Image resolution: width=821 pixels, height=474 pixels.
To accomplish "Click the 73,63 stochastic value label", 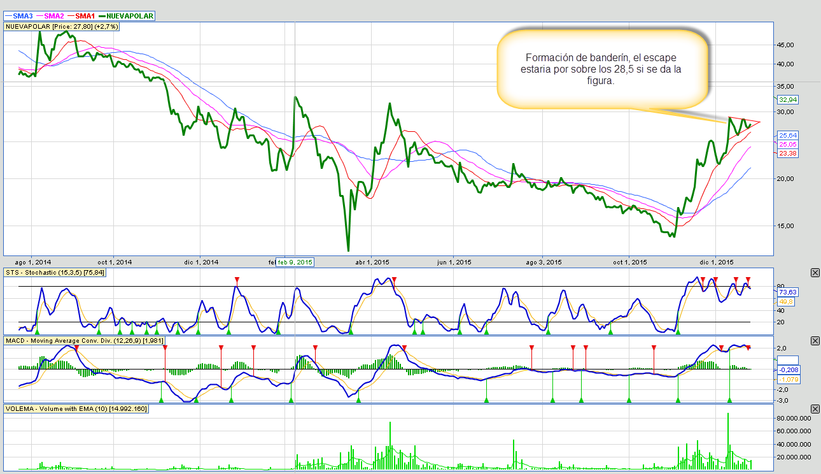I will click(788, 292).
